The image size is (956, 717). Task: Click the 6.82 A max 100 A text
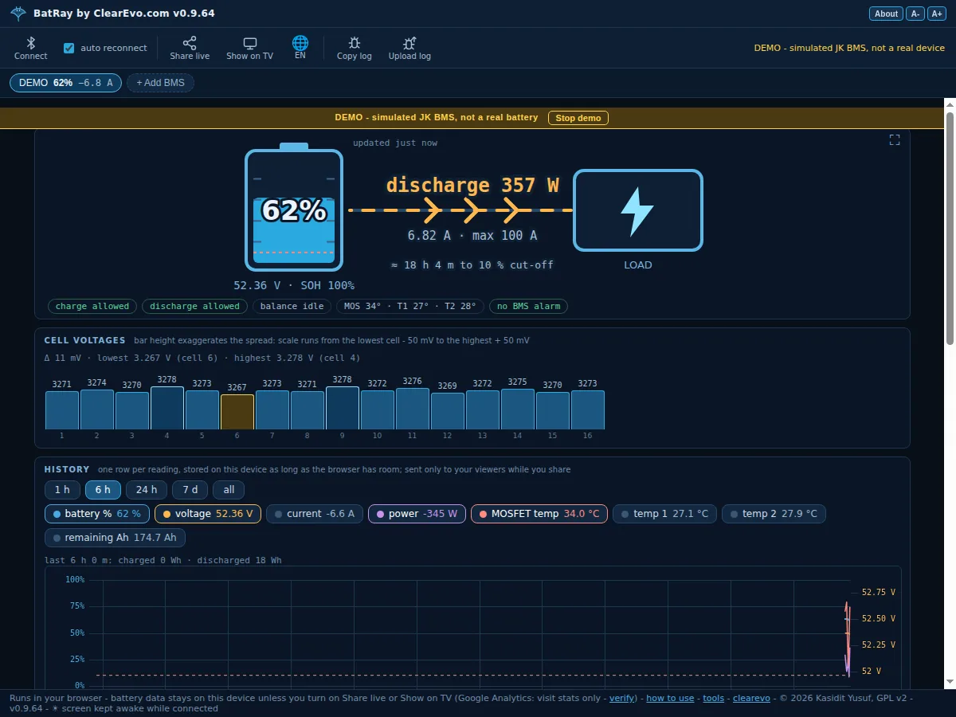(x=472, y=236)
